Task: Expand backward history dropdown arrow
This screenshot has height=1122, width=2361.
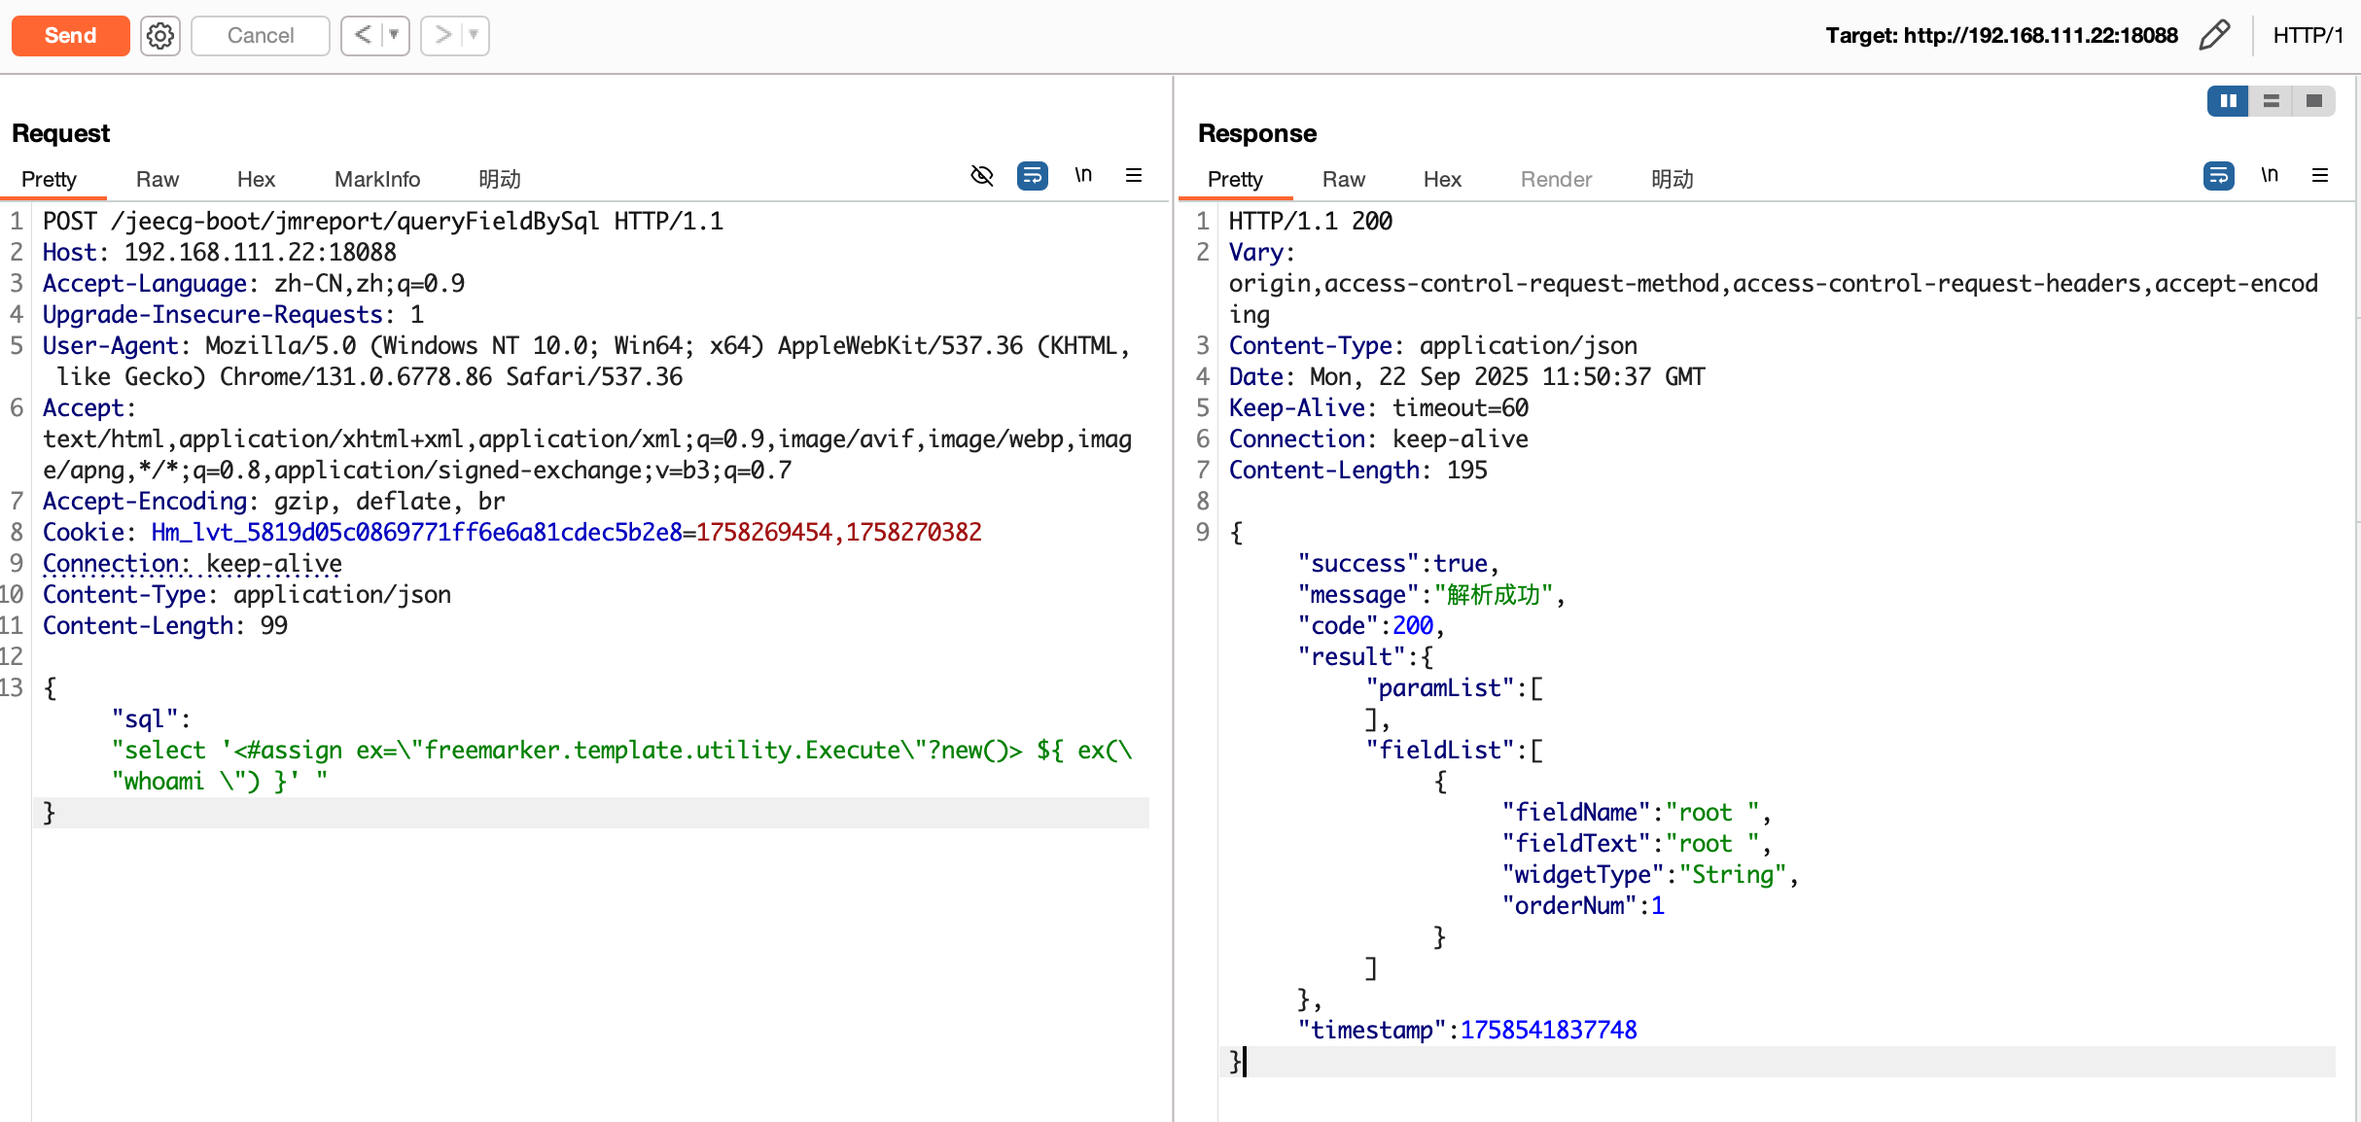Action: point(394,36)
